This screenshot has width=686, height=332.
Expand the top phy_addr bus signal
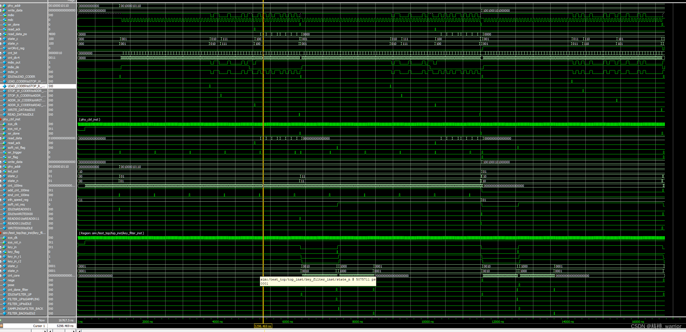[x=1, y=6]
